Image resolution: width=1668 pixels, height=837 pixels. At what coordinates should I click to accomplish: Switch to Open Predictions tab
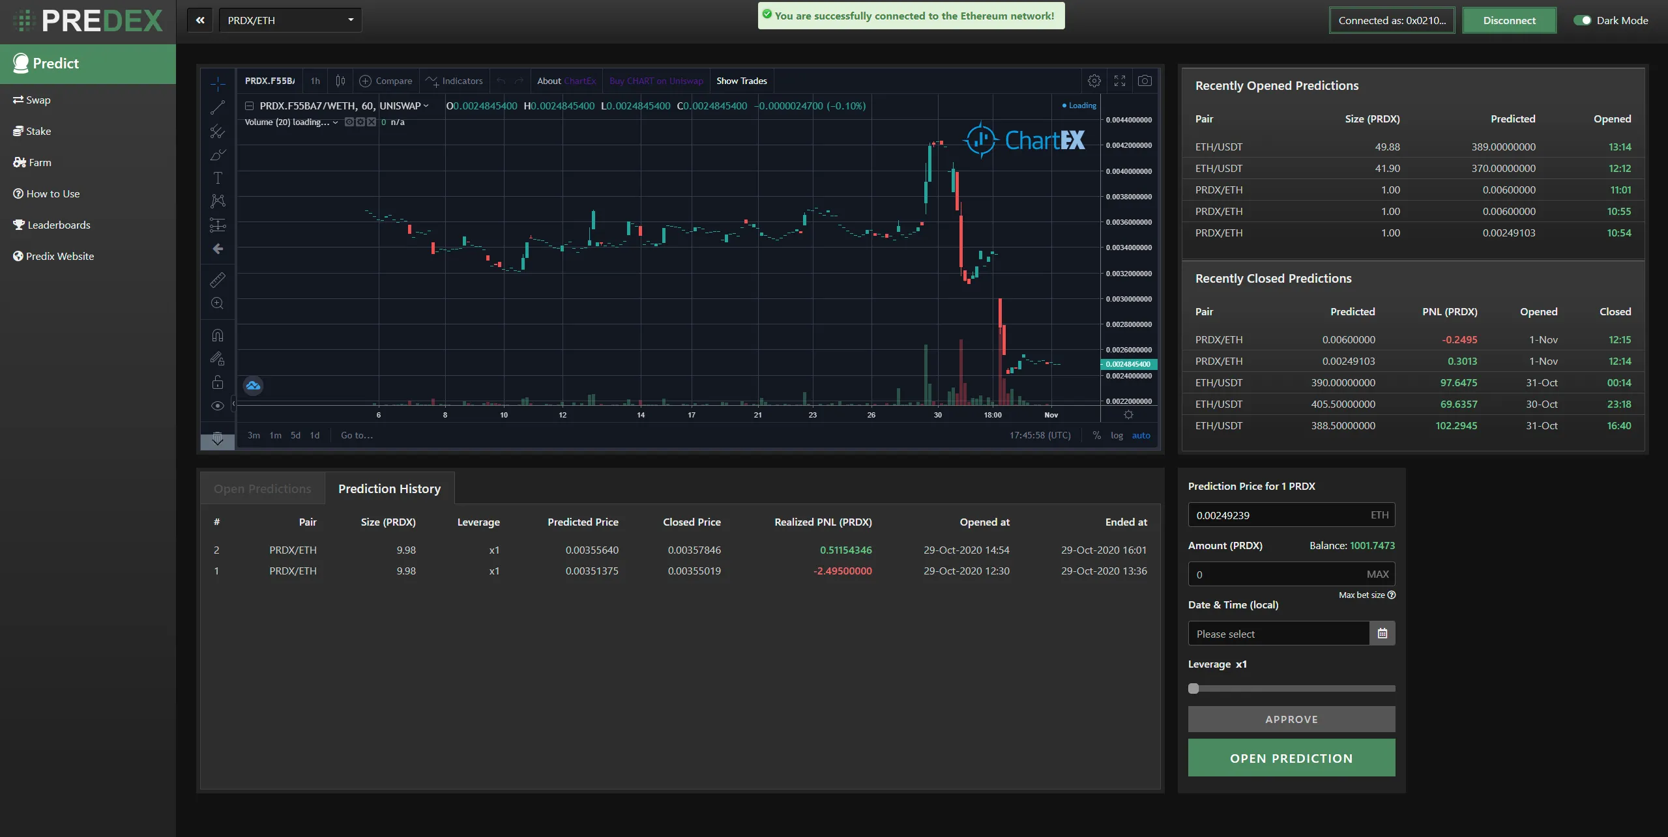click(262, 489)
